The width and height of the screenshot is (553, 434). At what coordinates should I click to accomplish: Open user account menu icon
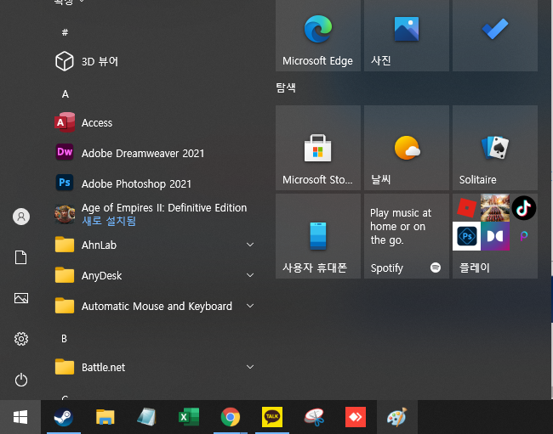tap(21, 217)
